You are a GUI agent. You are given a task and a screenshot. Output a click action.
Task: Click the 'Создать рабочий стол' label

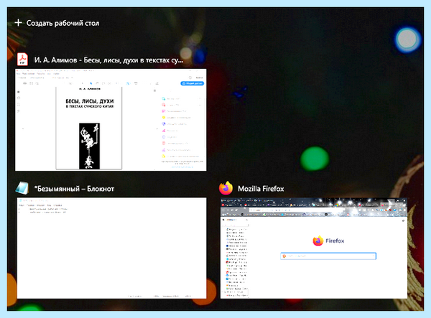coord(62,23)
